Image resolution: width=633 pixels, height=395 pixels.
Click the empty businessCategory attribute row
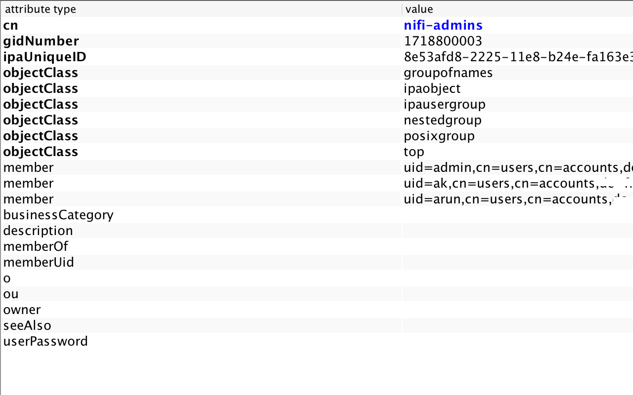pyautogui.click(x=58, y=215)
